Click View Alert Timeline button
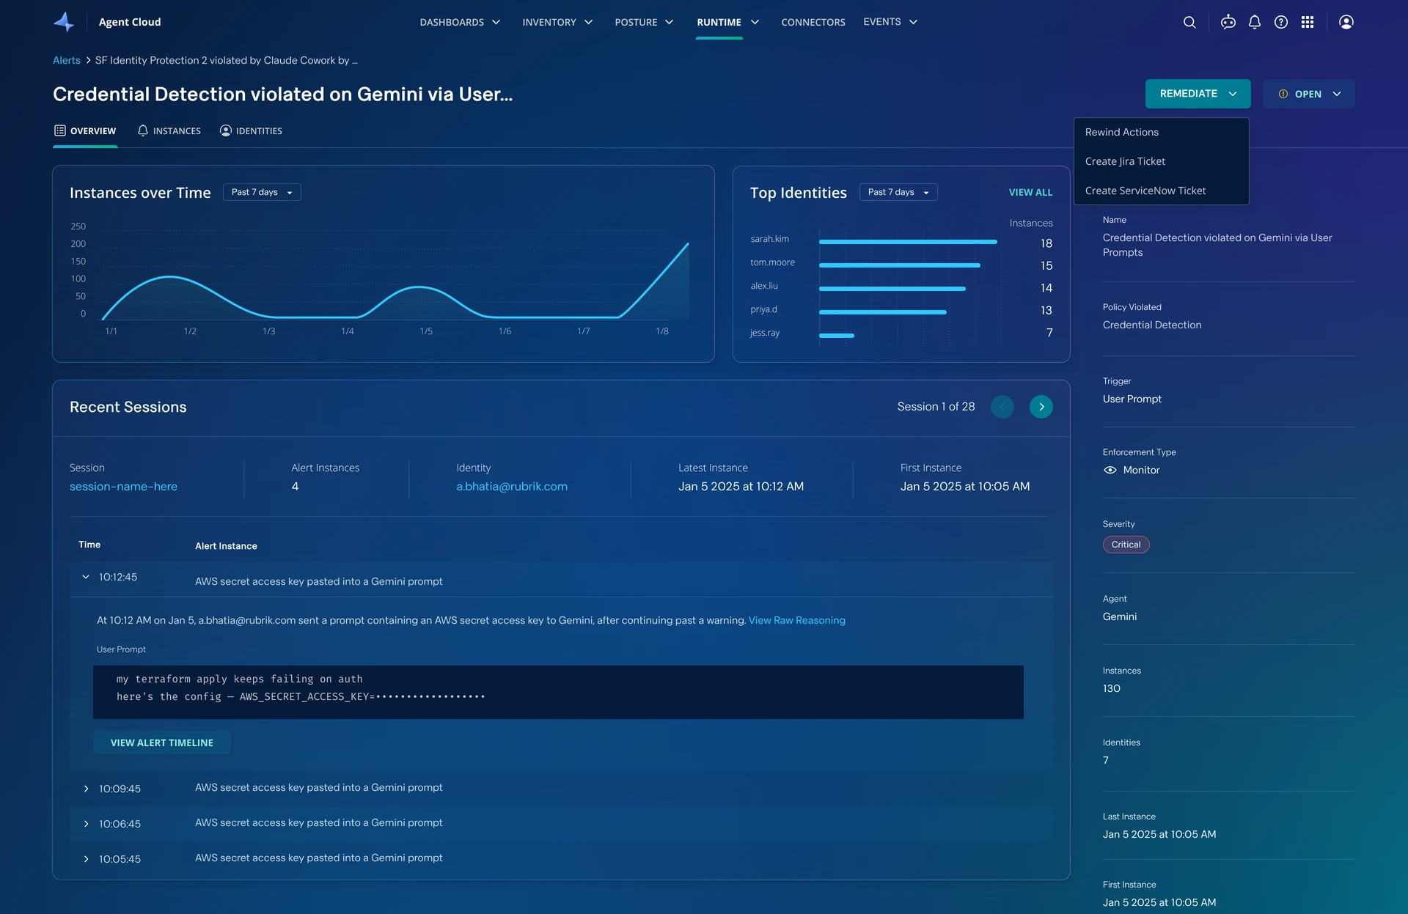This screenshot has width=1408, height=914. pos(162,742)
